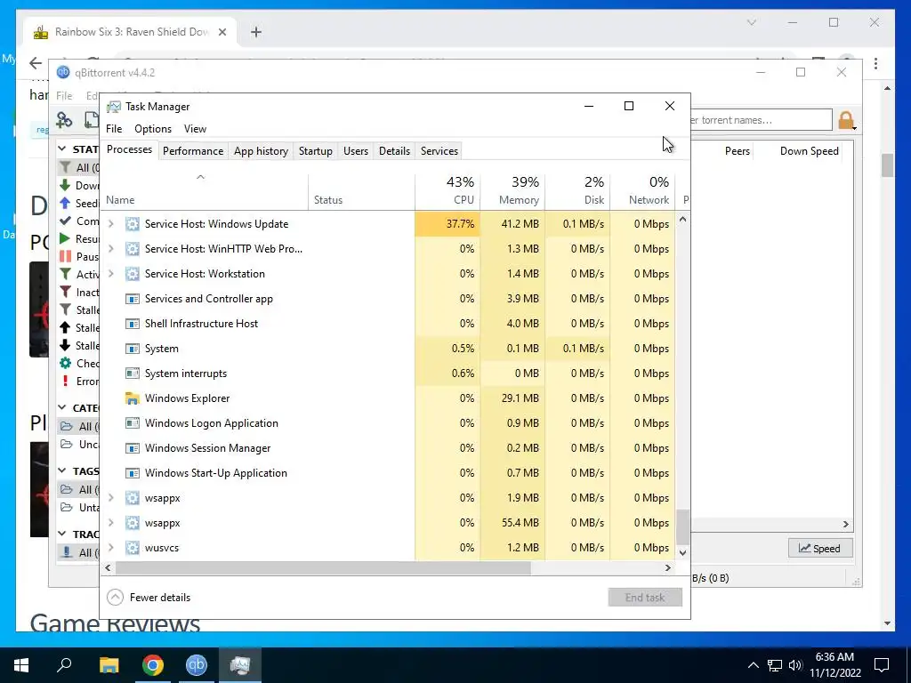Click the Windows Logon Application icon
This screenshot has width=911, height=683.
click(133, 423)
